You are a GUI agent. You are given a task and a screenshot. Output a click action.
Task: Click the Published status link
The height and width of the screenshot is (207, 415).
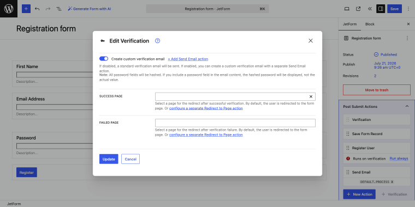(386, 54)
